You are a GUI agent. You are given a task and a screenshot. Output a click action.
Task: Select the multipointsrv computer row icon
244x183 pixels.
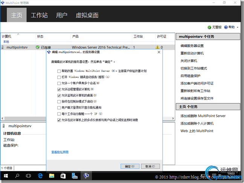3,47
